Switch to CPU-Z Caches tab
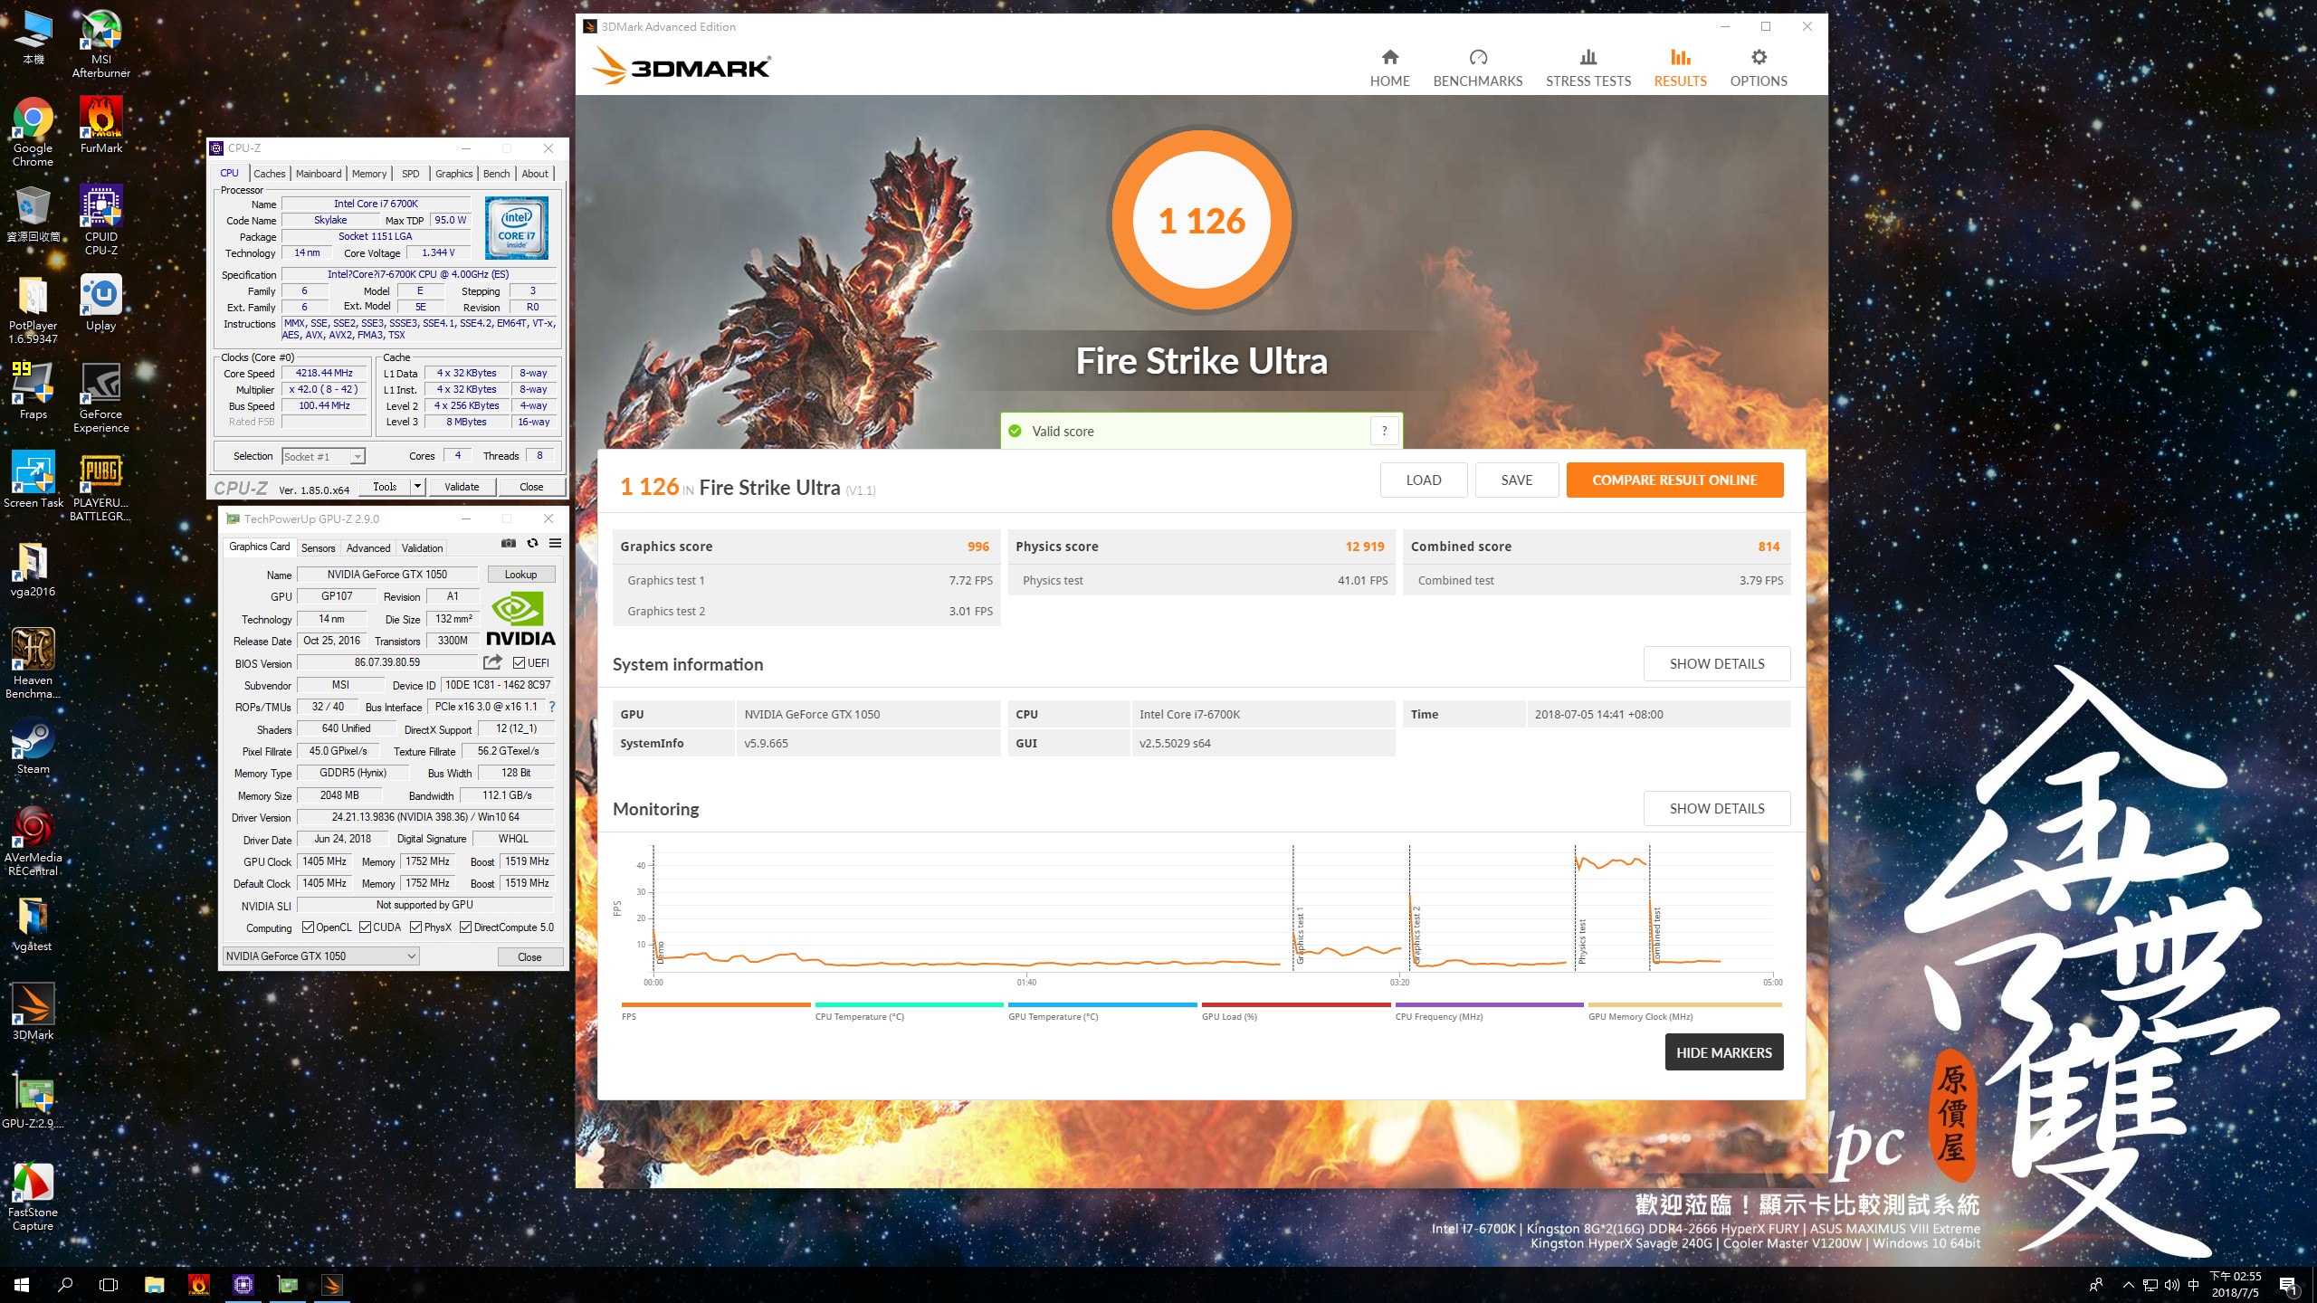The image size is (2317, 1303). tap(269, 174)
